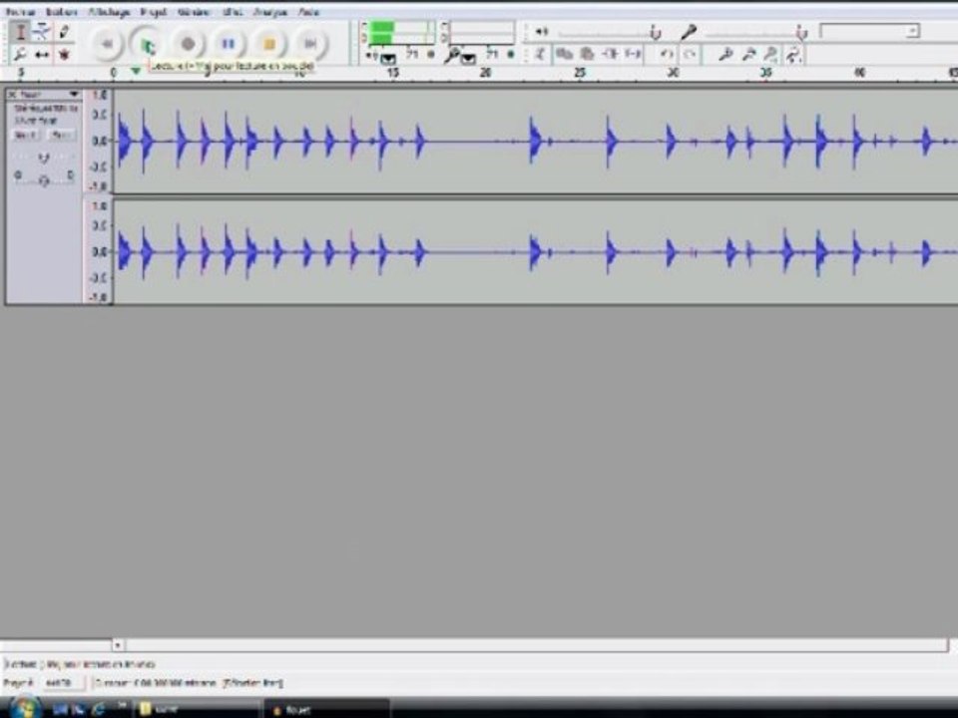Click the Silence selection icon
This screenshot has height=718, width=958.
pyautogui.click(x=633, y=54)
